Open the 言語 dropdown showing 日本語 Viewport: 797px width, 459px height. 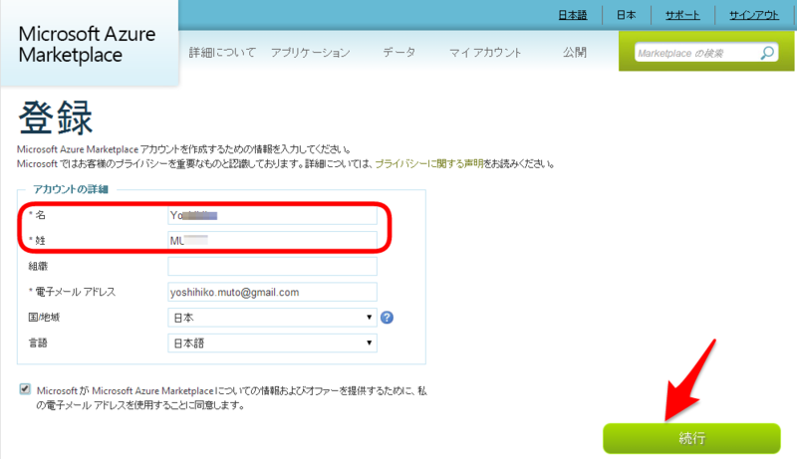click(272, 344)
